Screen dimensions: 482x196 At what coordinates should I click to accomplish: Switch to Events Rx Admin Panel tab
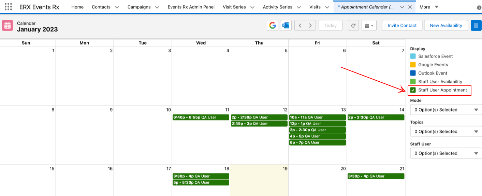click(191, 7)
